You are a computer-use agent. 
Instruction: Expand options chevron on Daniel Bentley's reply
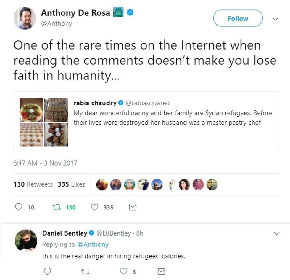276,233
